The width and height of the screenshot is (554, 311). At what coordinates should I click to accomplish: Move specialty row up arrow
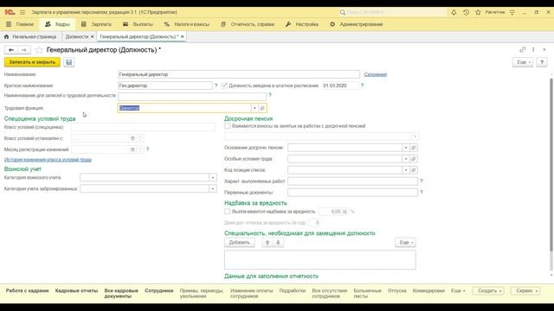coord(267,243)
